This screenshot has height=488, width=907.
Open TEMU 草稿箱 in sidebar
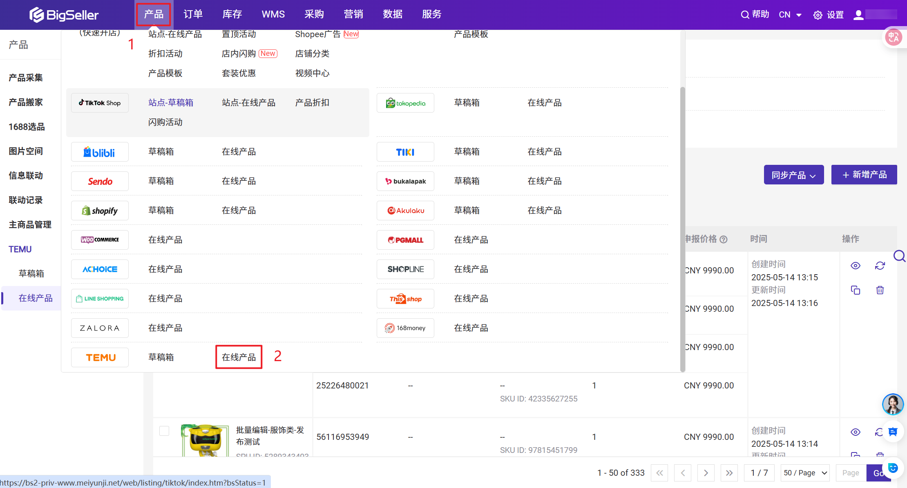coord(31,273)
